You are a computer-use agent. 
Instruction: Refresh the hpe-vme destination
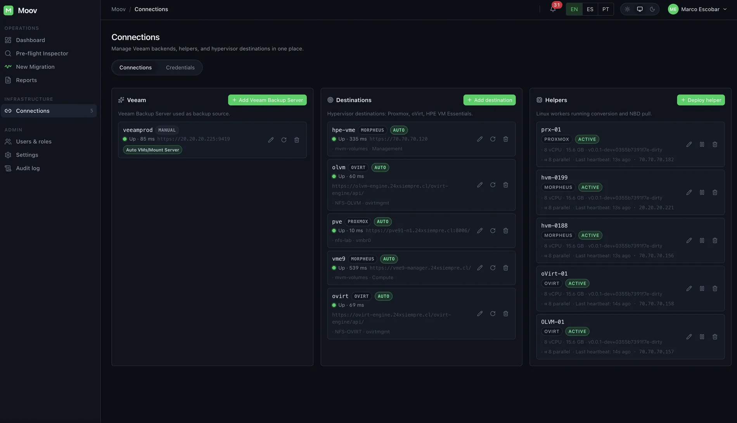(493, 139)
